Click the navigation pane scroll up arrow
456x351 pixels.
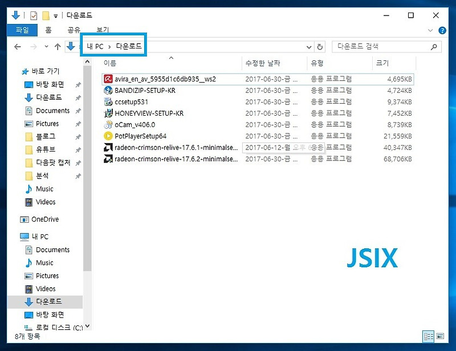[x=87, y=62]
